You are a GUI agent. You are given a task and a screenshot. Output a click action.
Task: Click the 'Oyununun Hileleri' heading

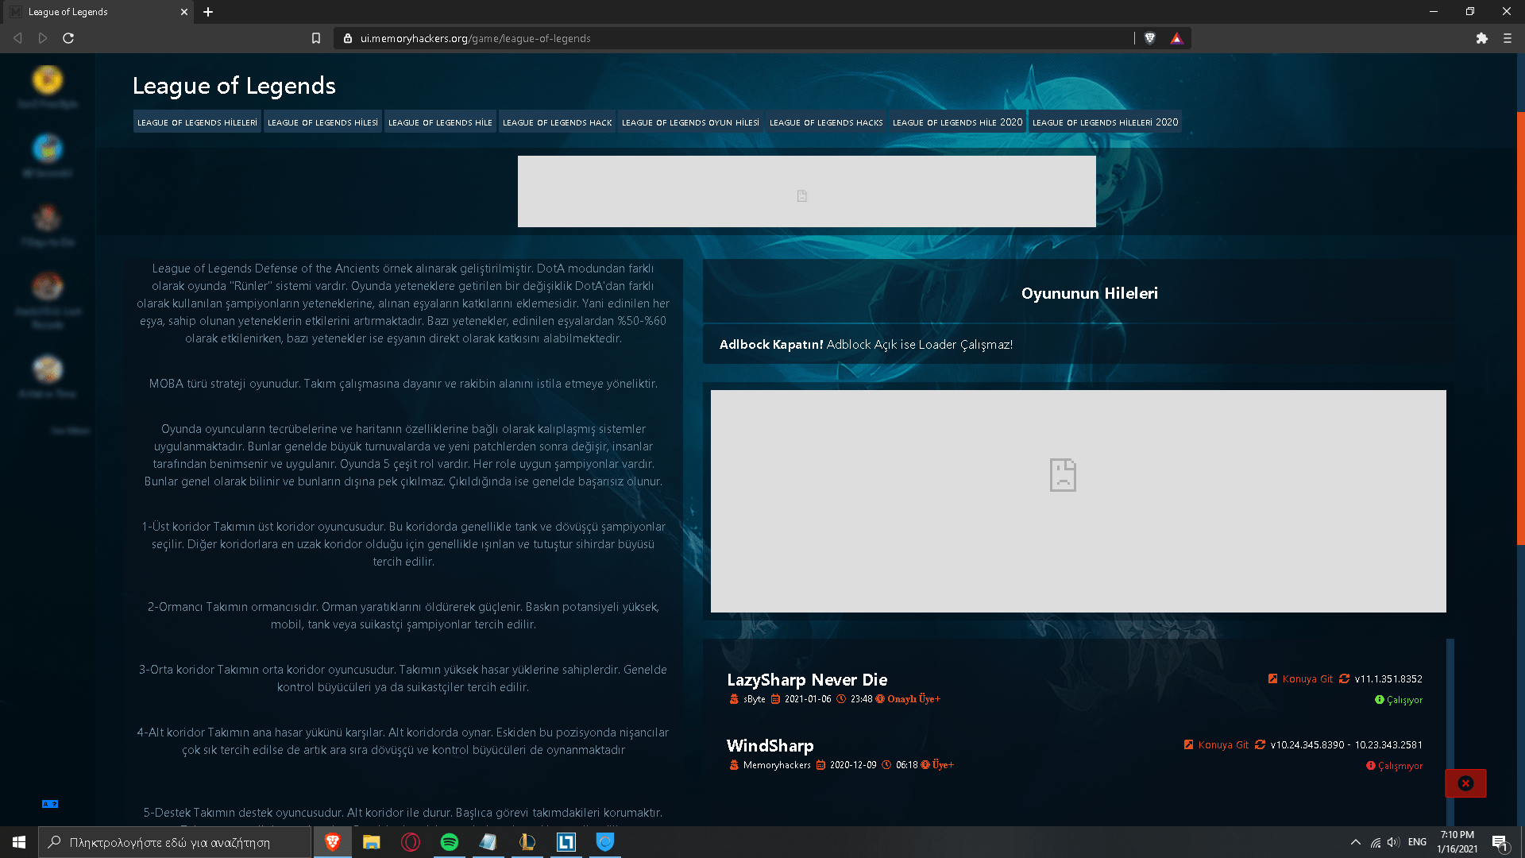[1089, 293]
